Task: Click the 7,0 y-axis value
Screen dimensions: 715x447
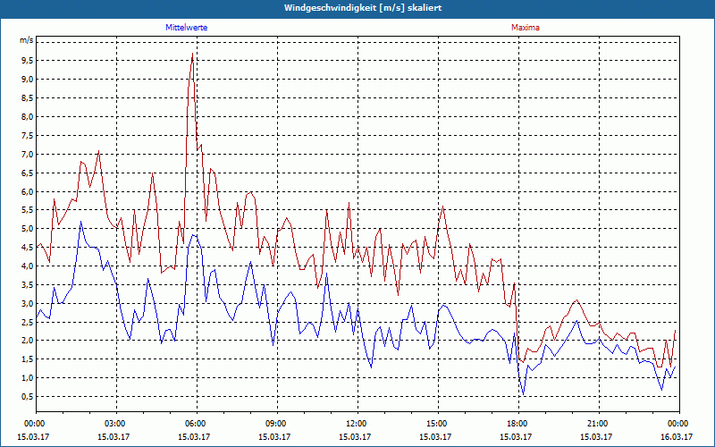Action: [x=28, y=154]
